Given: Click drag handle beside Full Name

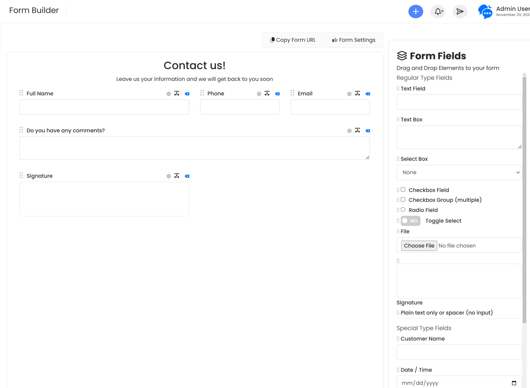Looking at the screenshot, I should point(21,93).
